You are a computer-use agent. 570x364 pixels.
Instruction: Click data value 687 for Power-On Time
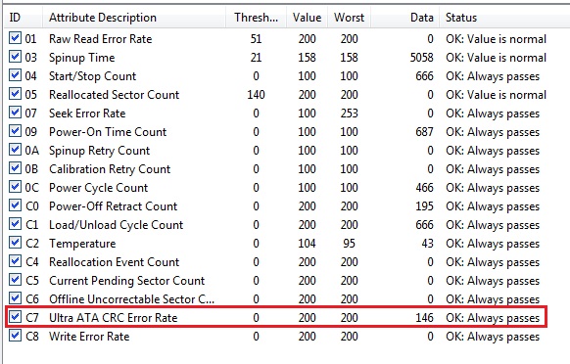[425, 132]
